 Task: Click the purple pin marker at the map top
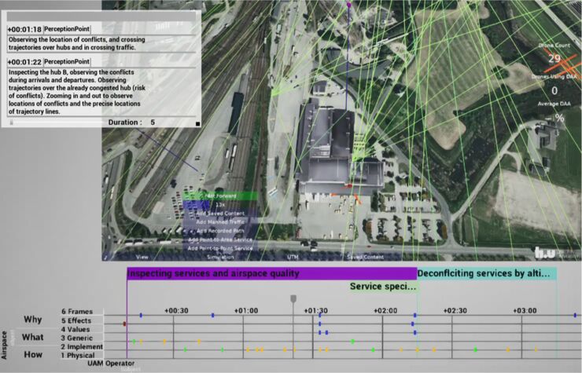(x=348, y=5)
